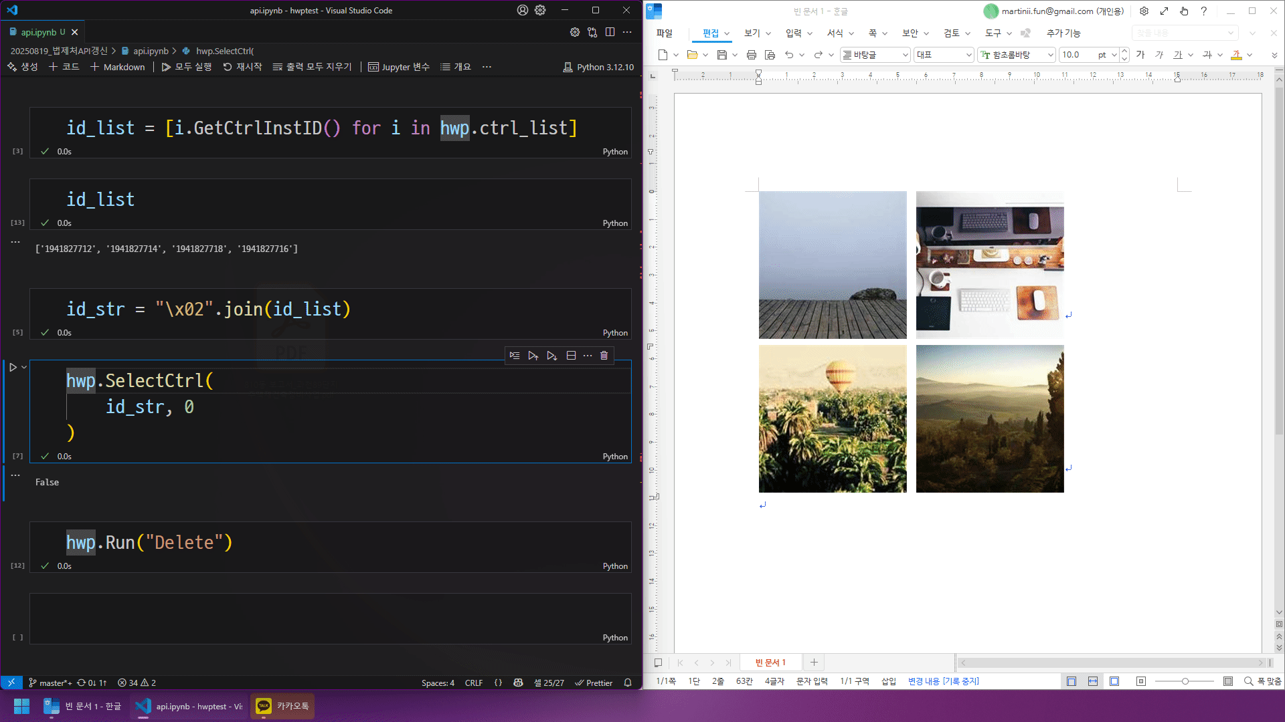This screenshot has height=722, width=1285.
Task: Toggle insert/overwrite mode in status bar
Action: 888,681
